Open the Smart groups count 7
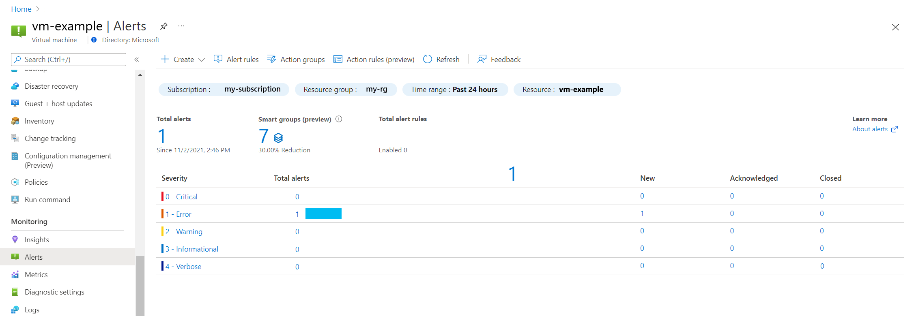Viewport: 914px width, 316px height. [264, 136]
